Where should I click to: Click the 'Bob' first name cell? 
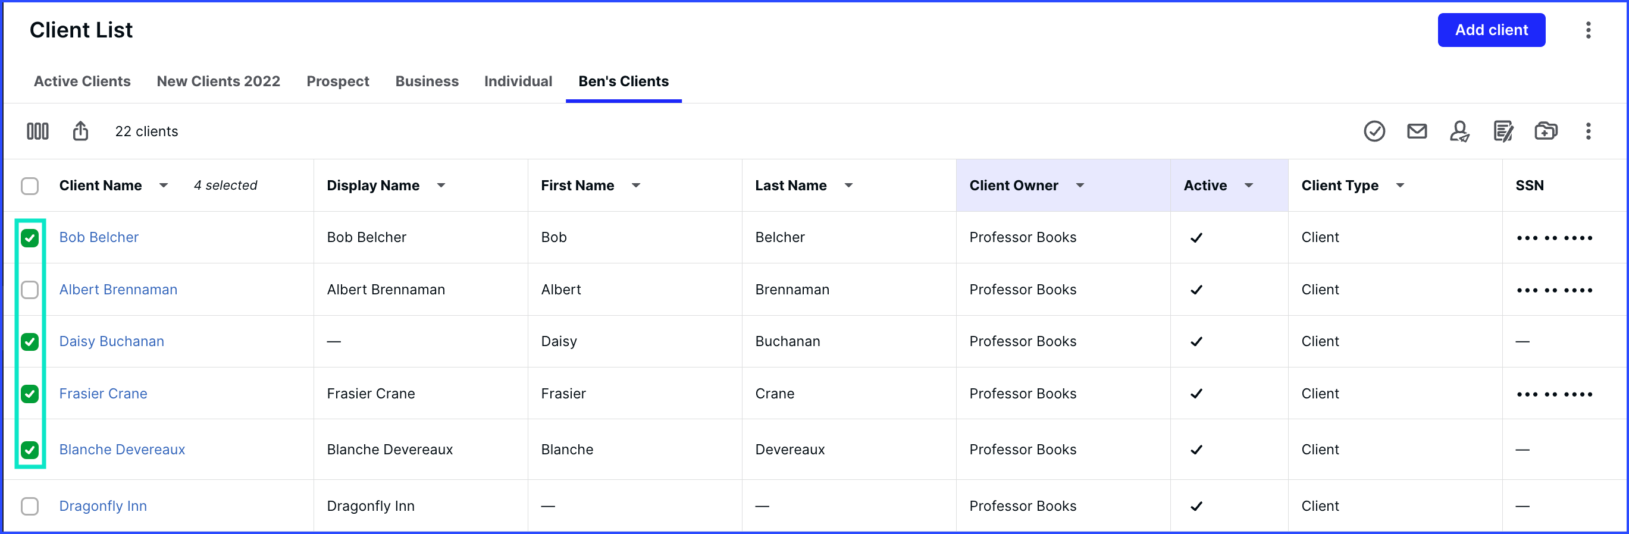click(x=554, y=238)
